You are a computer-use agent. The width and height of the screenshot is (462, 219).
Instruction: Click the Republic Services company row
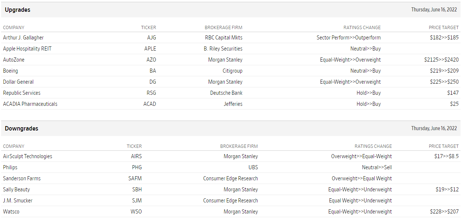tap(22, 93)
